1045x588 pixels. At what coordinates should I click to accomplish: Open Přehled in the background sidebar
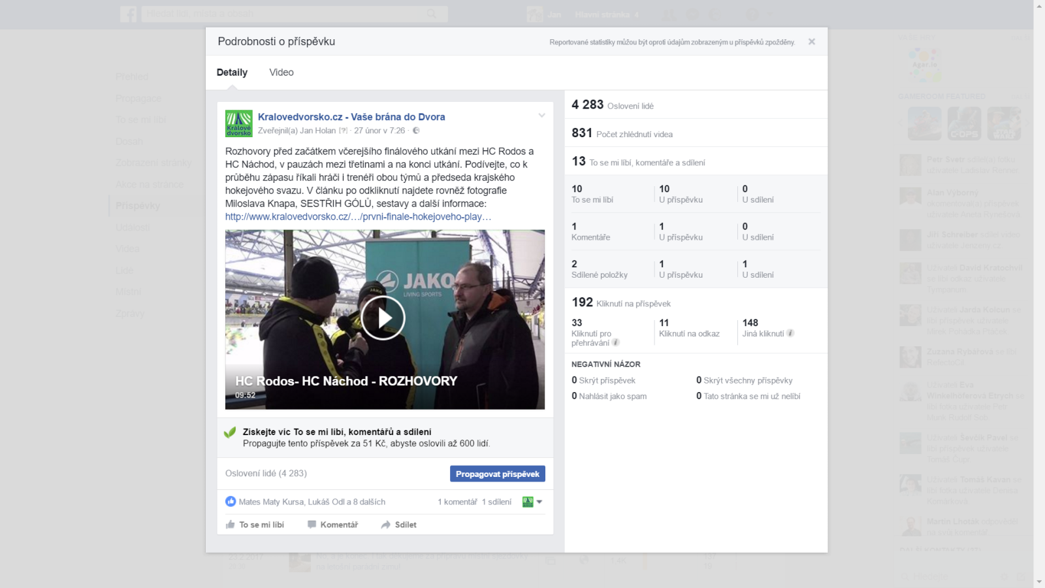coord(132,77)
